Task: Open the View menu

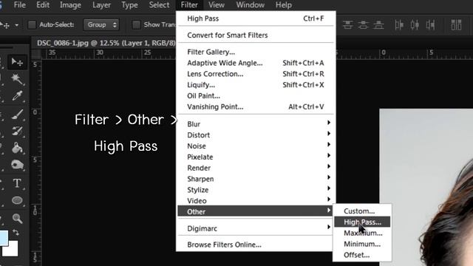Action: click(x=217, y=5)
